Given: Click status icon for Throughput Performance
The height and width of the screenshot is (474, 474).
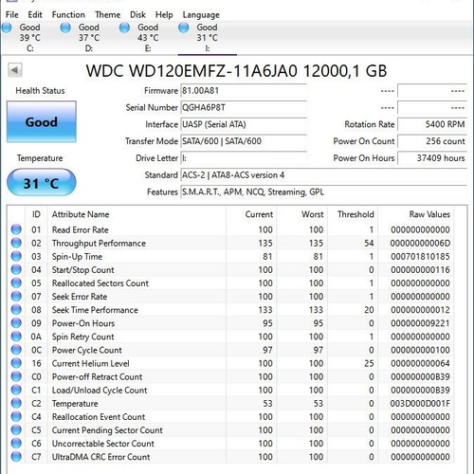Looking at the screenshot, I should click(x=16, y=243).
